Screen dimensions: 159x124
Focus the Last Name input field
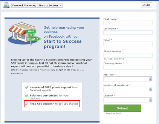pyautogui.click(x=128, y=33)
